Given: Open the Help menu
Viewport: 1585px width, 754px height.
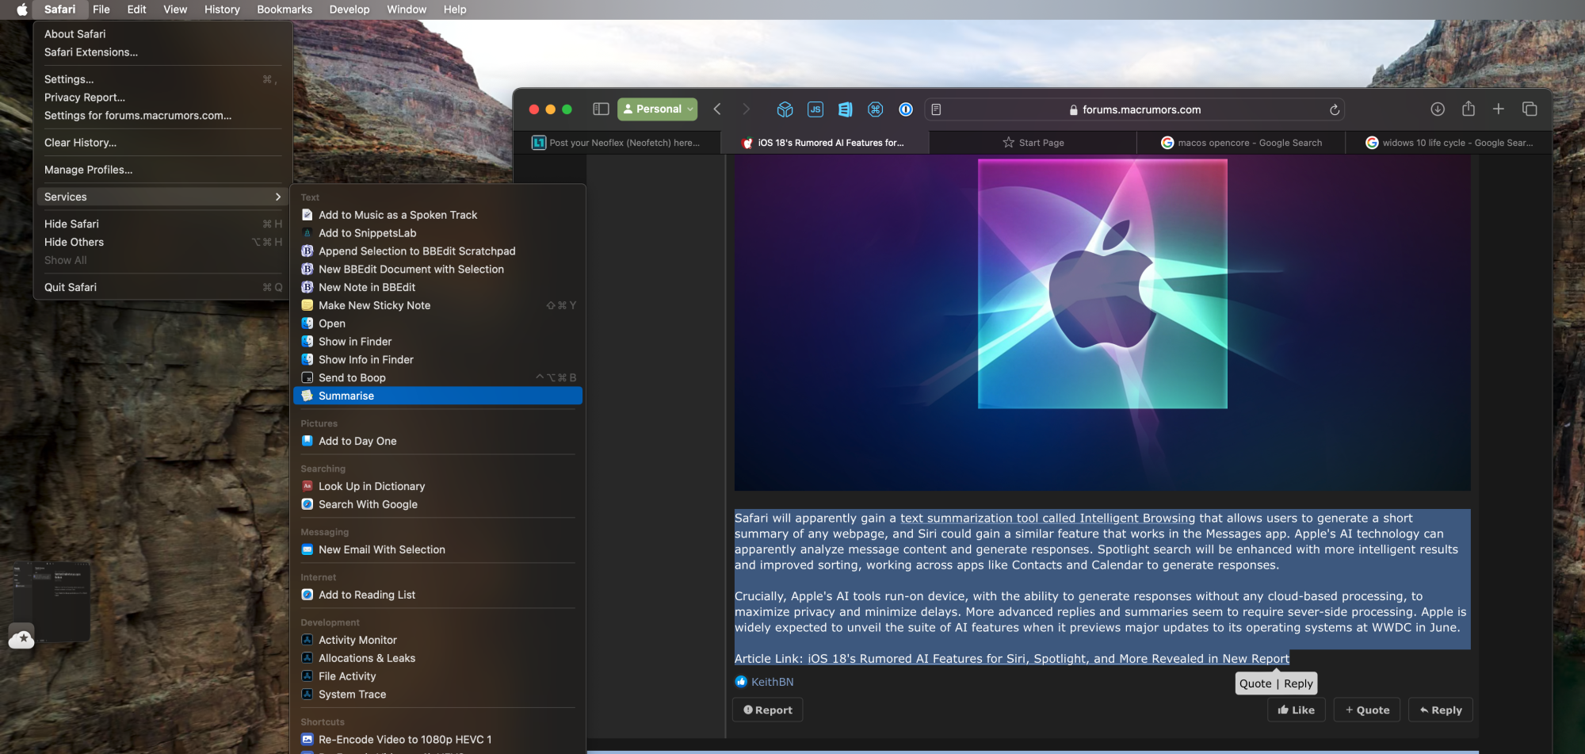Looking at the screenshot, I should click(455, 10).
